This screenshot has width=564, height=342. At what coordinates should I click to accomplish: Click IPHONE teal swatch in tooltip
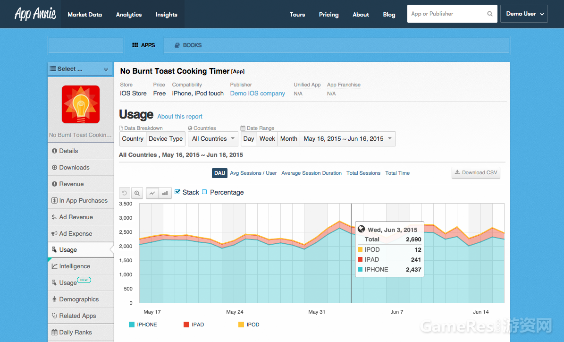point(360,269)
